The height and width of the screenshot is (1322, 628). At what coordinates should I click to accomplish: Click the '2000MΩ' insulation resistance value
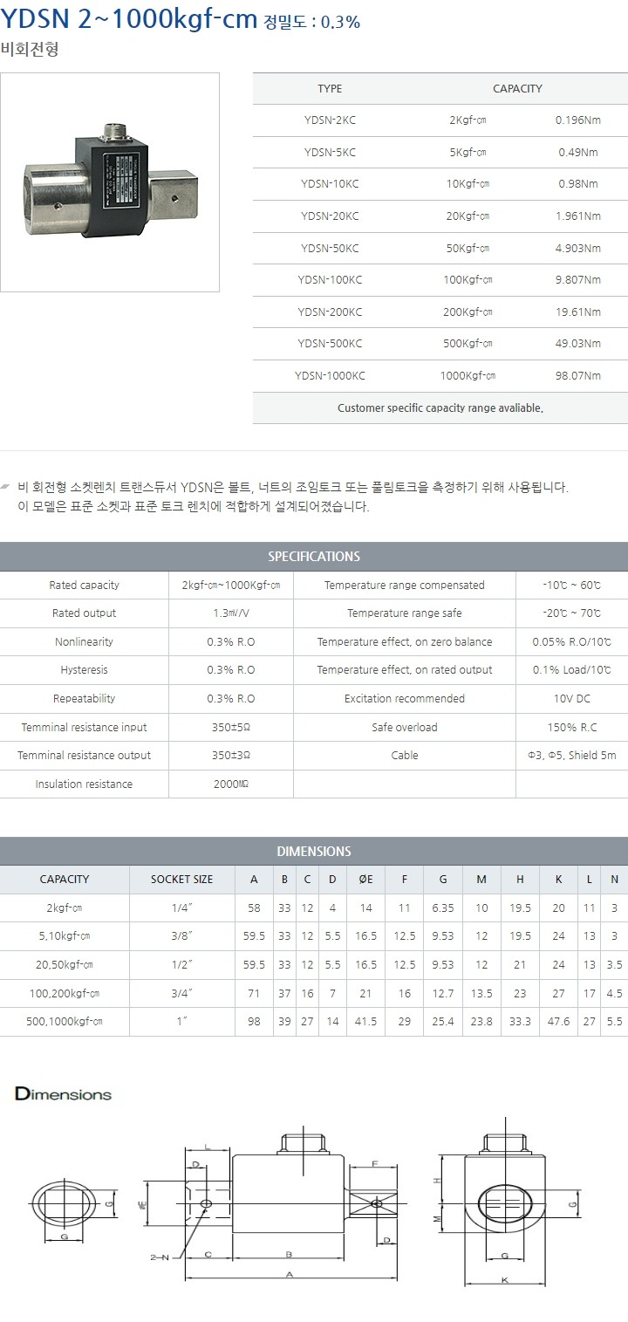click(x=231, y=784)
